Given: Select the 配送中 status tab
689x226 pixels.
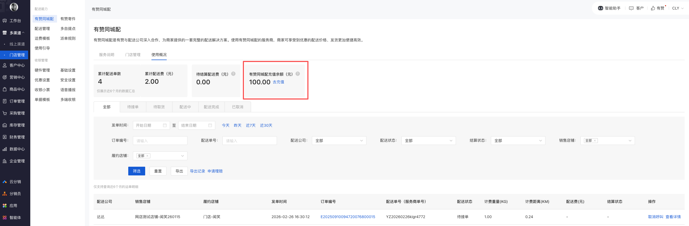Looking at the screenshot, I should [185, 107].
